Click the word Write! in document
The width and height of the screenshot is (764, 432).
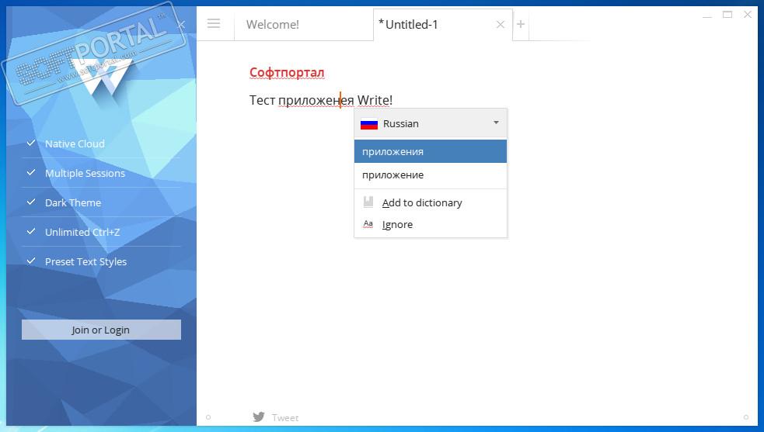coord(375,100)
